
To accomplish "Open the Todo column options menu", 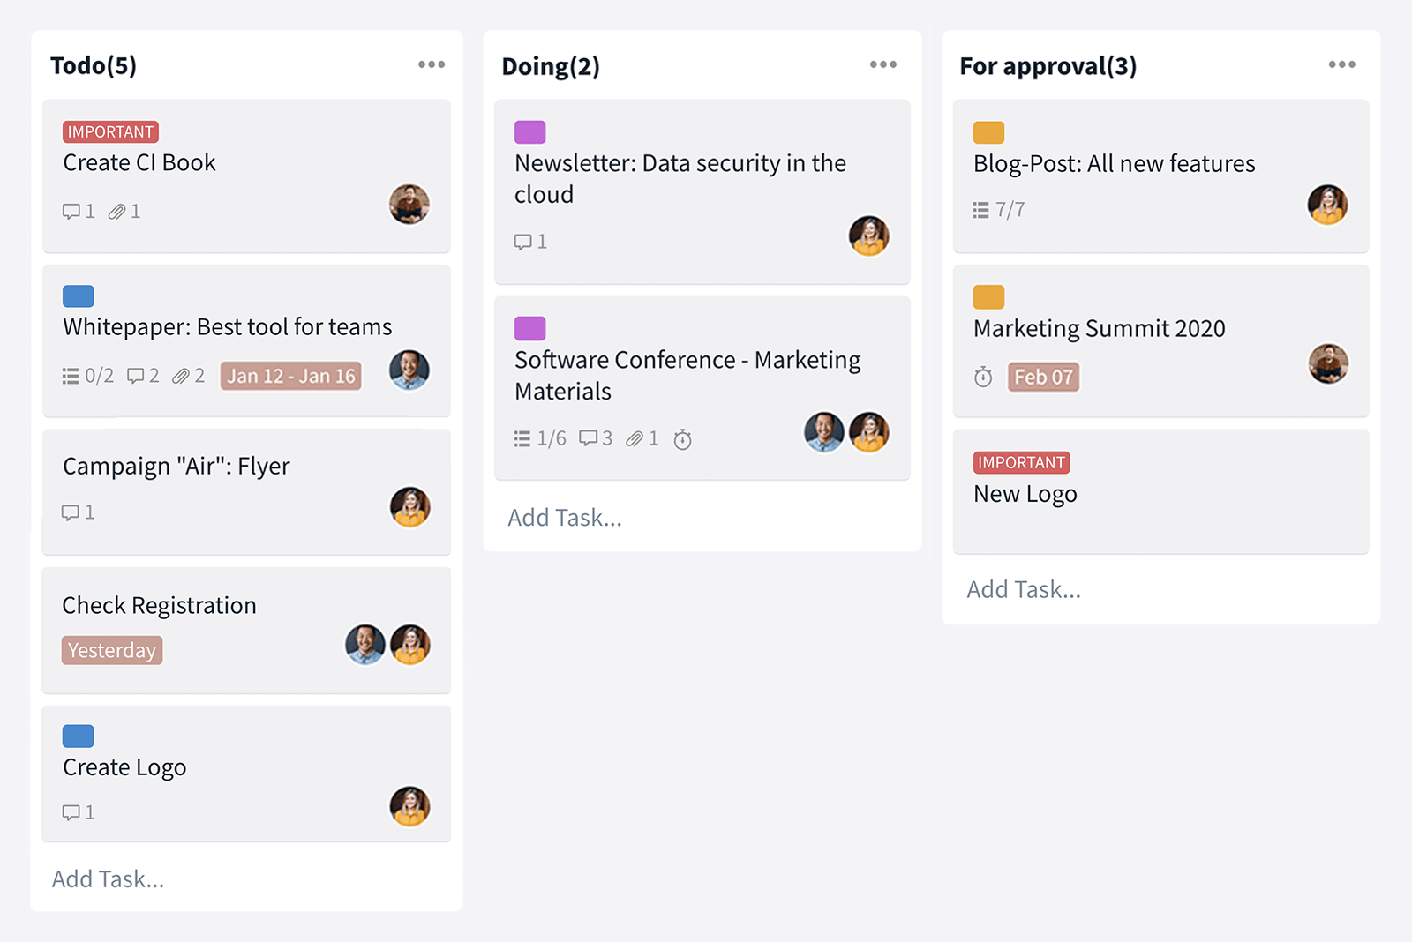I will point(432,64).
